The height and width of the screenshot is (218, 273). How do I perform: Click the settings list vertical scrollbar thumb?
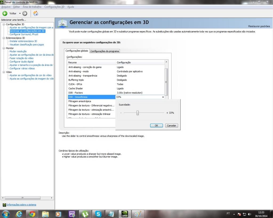coord(166,82)
